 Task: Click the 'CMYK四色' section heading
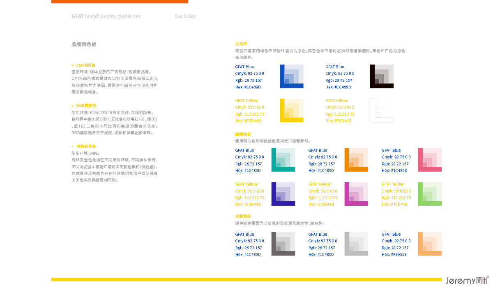point(85,65)
